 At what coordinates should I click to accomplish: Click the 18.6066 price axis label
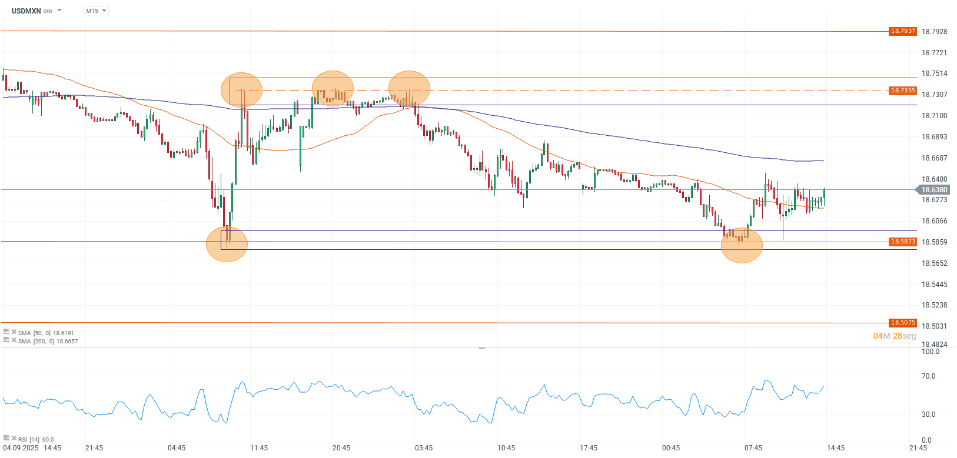pos(935,221)
